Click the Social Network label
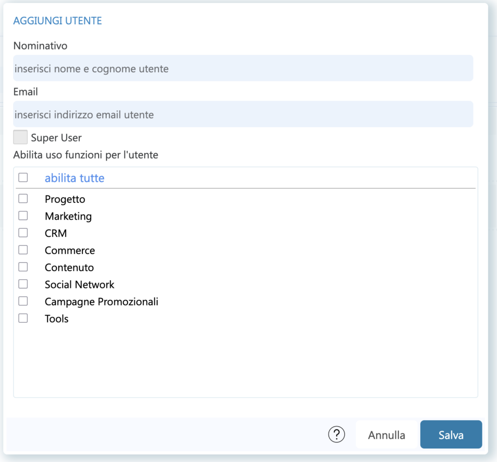 (79, 285)
